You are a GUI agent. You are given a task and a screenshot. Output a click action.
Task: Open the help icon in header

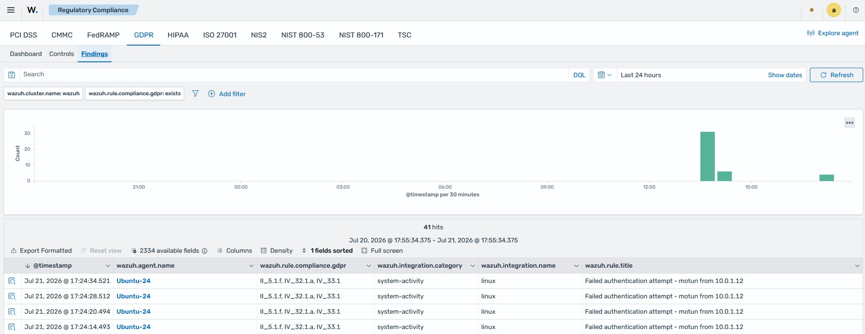856,10
